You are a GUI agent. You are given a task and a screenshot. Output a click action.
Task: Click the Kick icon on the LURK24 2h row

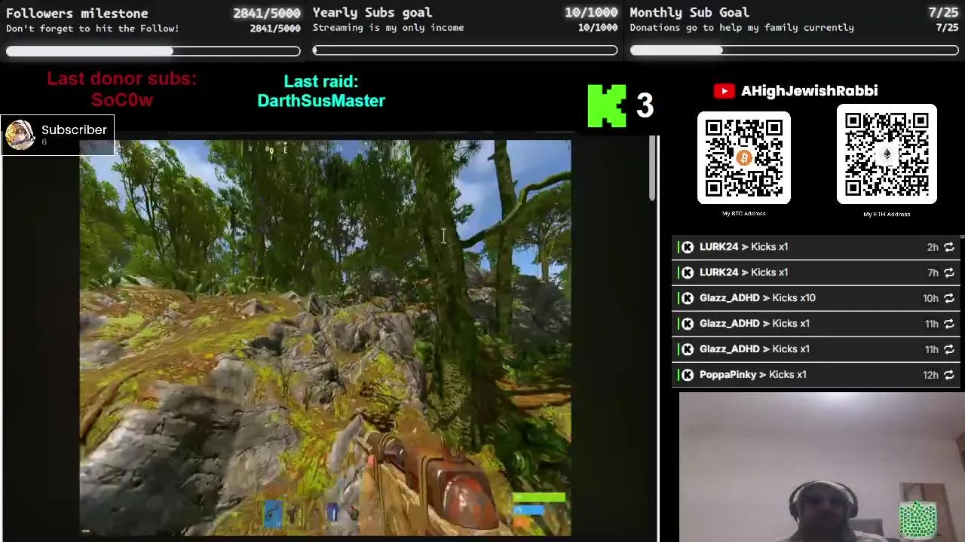687,247
